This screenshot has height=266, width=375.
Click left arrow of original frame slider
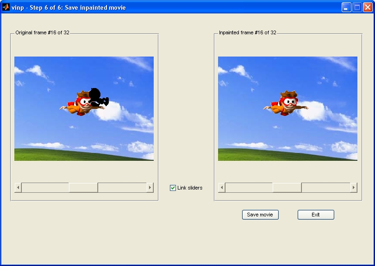[18, 188]
